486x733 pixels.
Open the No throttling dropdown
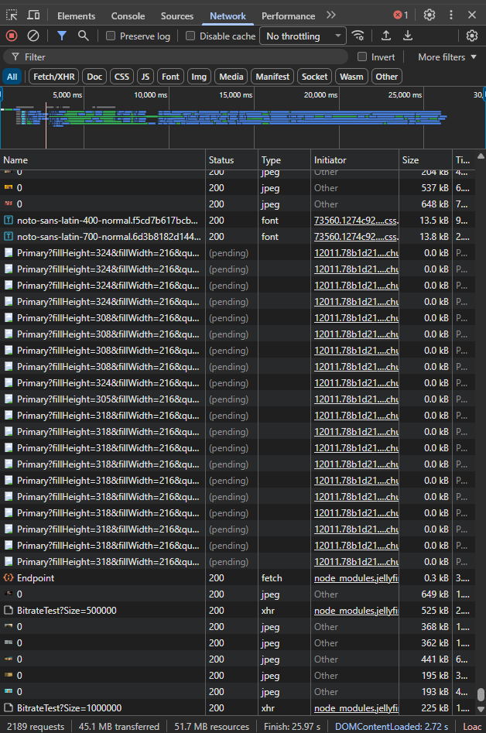click(303, 36)
